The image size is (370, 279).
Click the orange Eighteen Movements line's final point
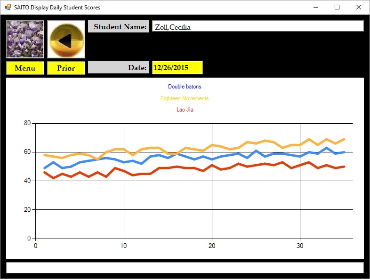(345, 139)
